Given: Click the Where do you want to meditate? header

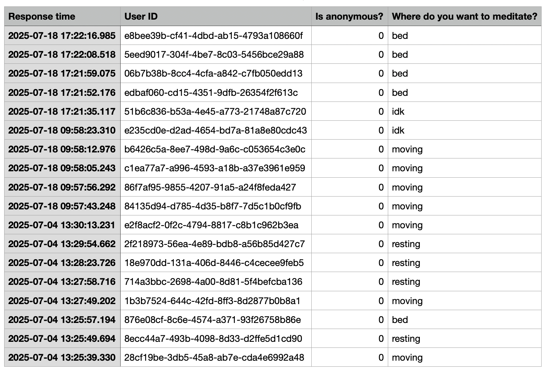Looking at the screenshot, I should click(465, 16).
